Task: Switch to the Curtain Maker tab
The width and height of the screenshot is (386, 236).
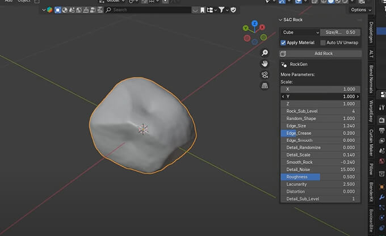Action: click(x=371, y=144)
